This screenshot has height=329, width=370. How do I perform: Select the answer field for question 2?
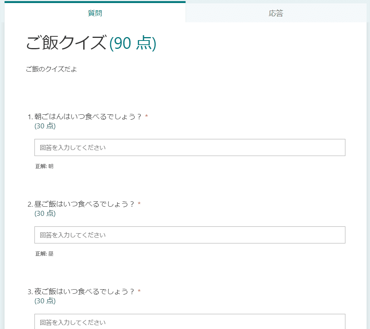189,235
